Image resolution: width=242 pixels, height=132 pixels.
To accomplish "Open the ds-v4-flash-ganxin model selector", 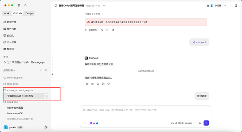I will point(183,123).
